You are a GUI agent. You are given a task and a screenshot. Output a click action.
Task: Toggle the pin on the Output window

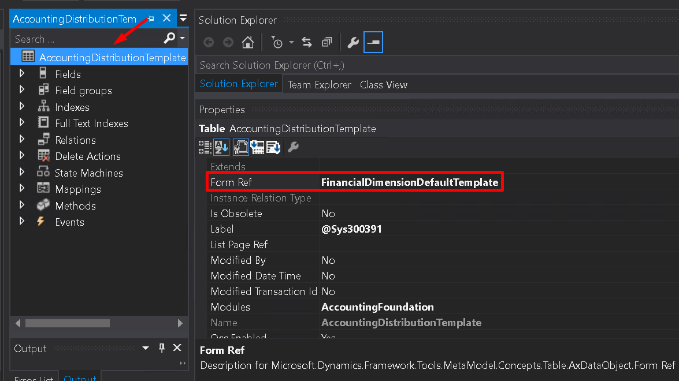click(x=161, y=348)
